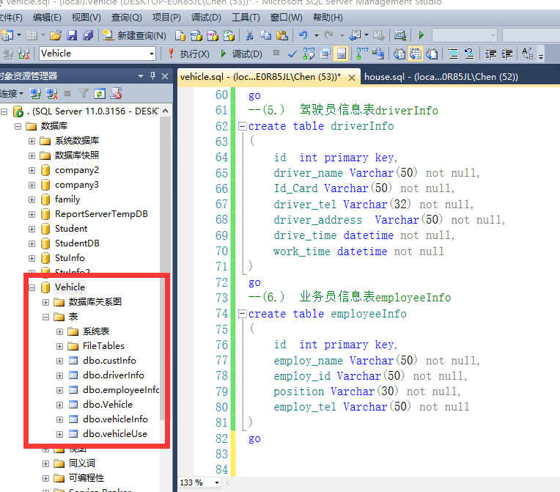The width and height of the screenshot is (560, 492).
Task: Click the Object Explorer vertical scrollbar
Action: (x=164, y=268)
